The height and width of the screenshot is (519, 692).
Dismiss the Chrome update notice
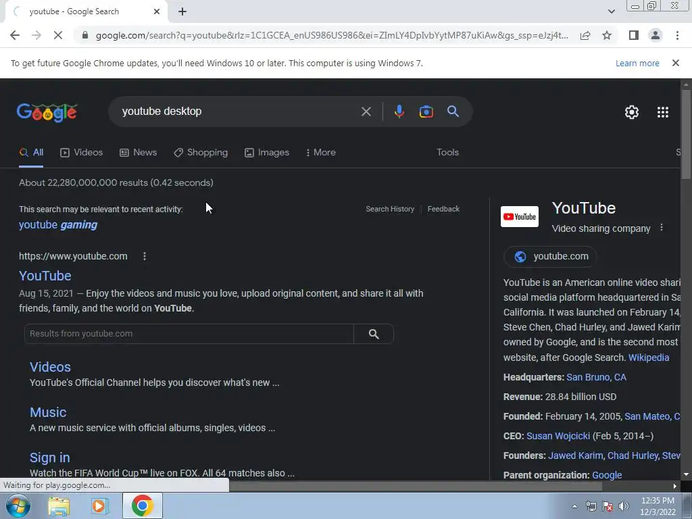[675, 63]
